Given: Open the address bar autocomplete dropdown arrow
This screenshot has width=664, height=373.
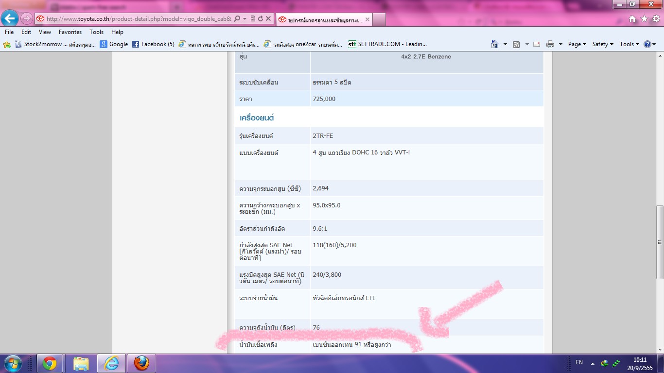Looking at the screenshot, I should pyautogui.click(x=245, y=19).
